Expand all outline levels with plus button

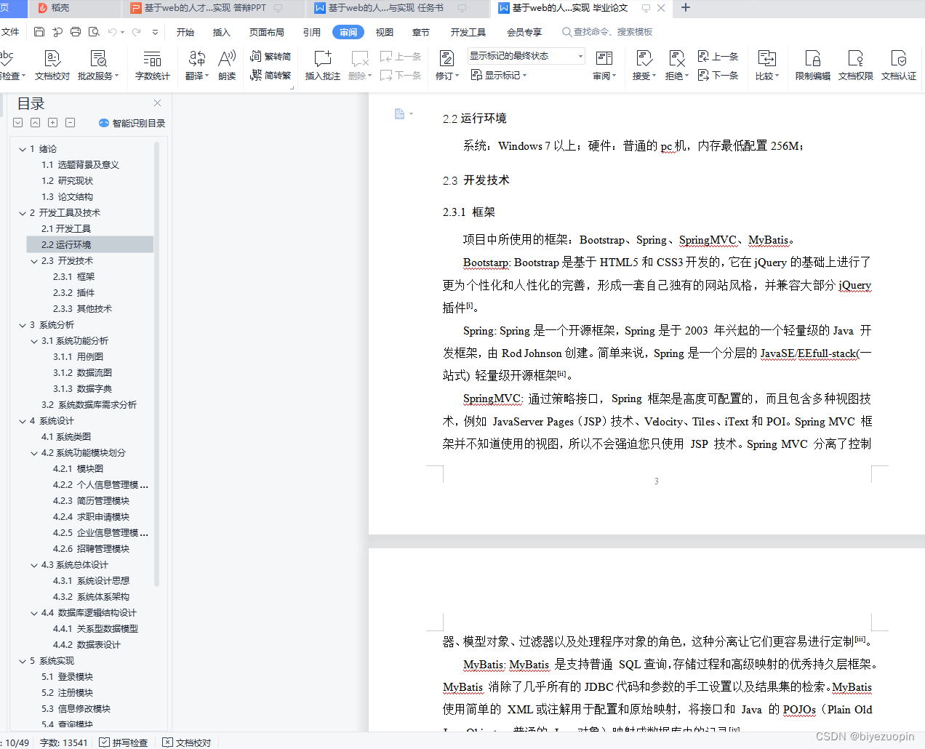click(x=52, y=123)
